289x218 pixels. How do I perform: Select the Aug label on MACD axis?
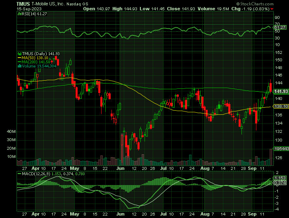tap(205, 214)
